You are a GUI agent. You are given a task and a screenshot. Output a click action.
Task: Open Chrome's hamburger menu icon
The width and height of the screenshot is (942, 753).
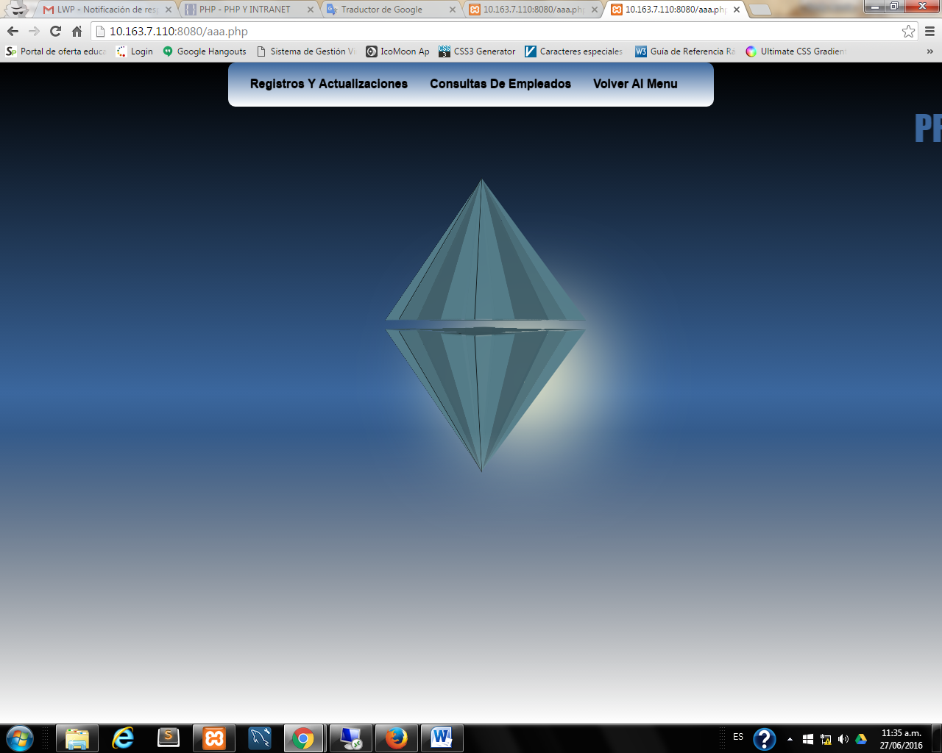click(x=930, y=32)
